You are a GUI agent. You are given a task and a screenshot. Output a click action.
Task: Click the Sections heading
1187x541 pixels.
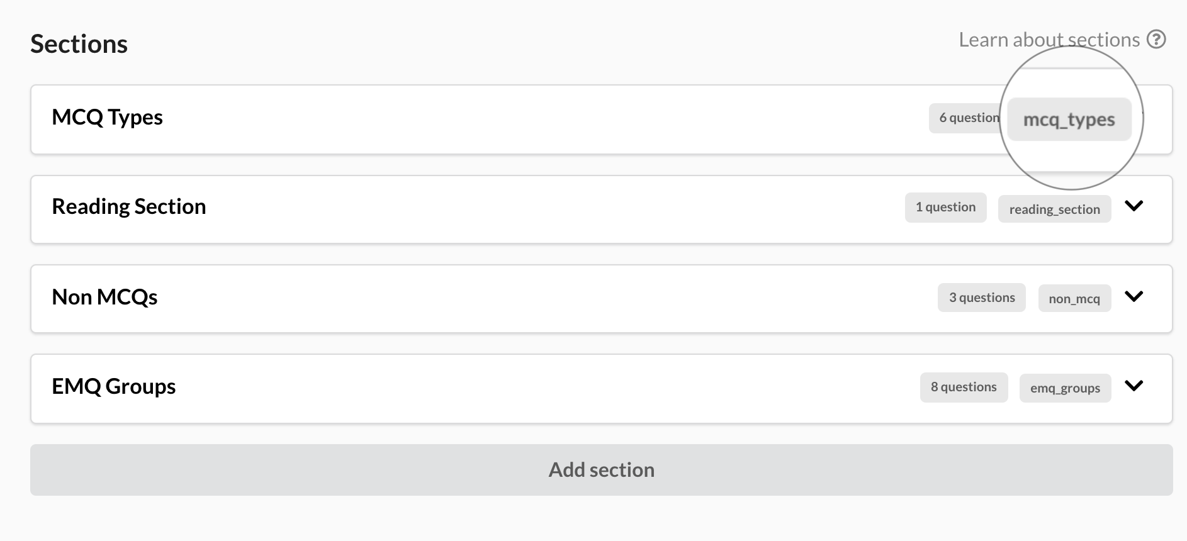click(x=79, y=44)
